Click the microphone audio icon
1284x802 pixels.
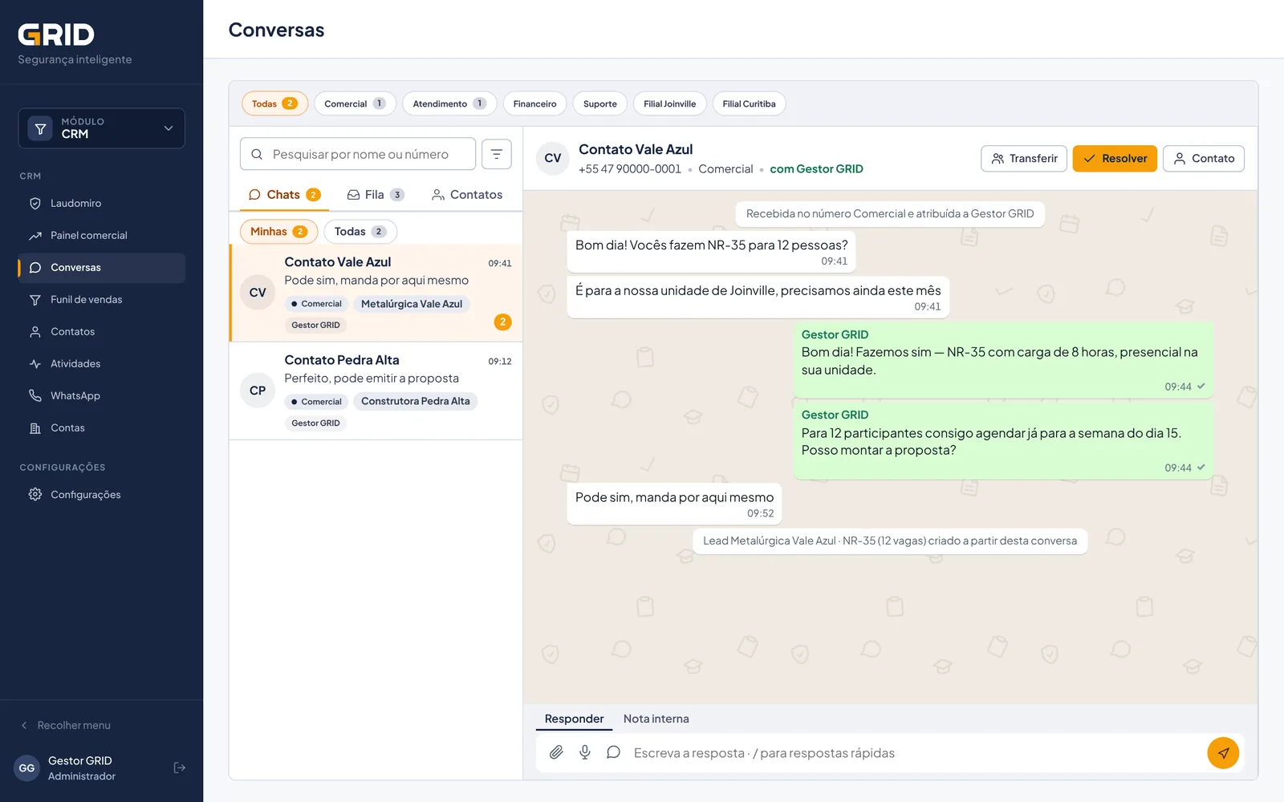coord(585,752)
